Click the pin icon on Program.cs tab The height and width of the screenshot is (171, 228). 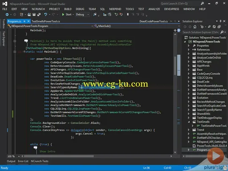(24, 21)
